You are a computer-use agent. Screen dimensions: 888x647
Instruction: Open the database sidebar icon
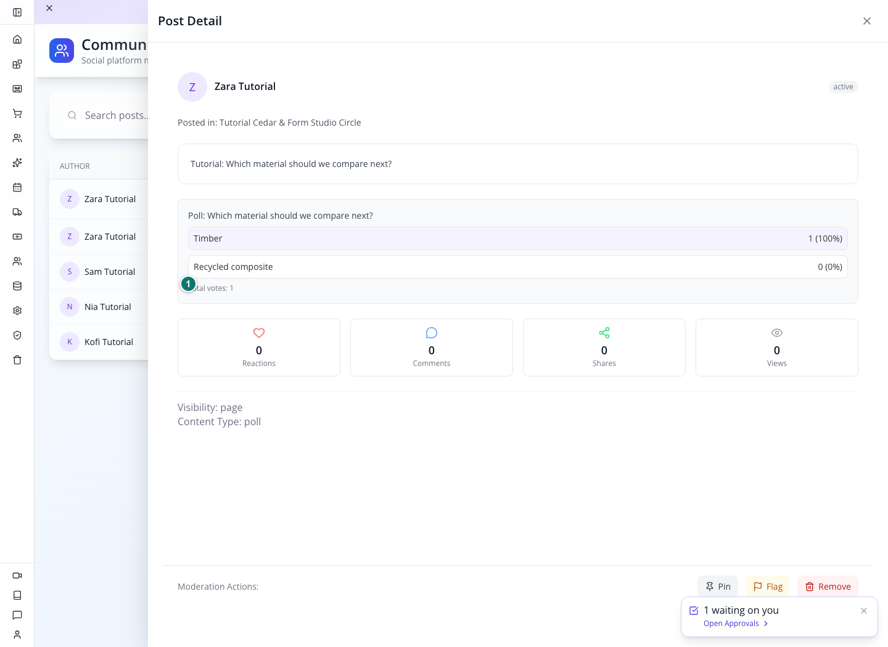[x=17, y=286]
